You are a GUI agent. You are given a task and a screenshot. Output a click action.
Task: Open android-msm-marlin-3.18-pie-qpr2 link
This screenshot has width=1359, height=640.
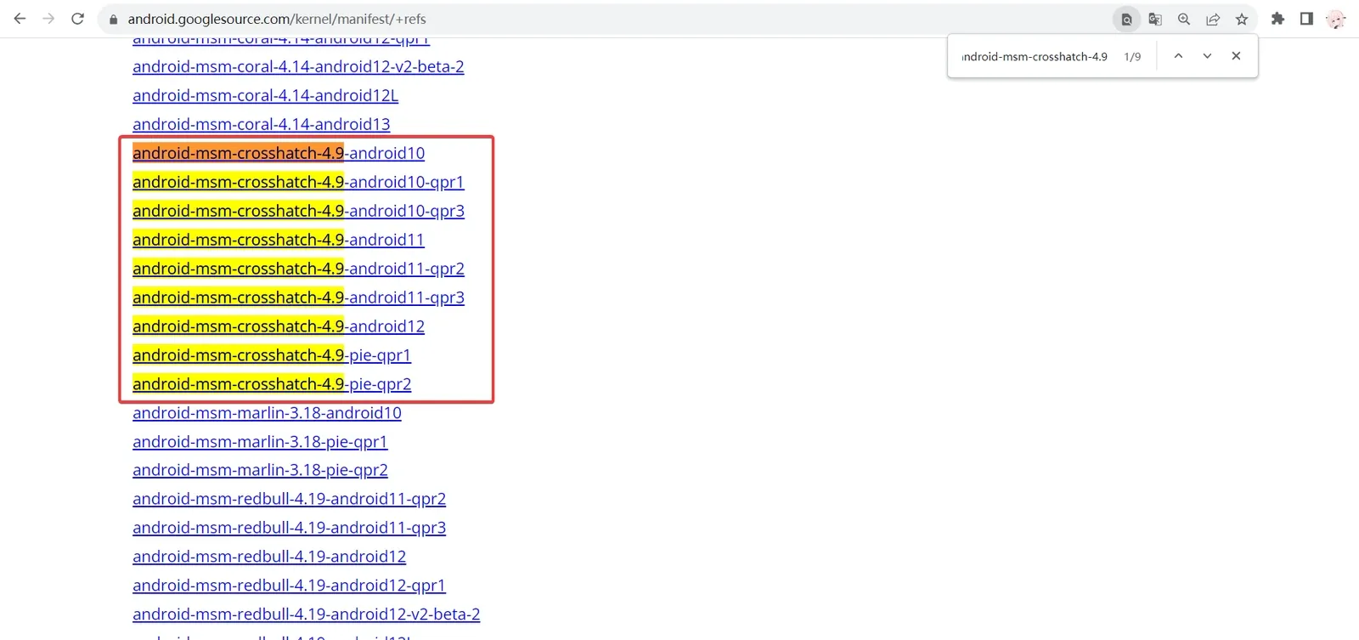pos(260,470)
